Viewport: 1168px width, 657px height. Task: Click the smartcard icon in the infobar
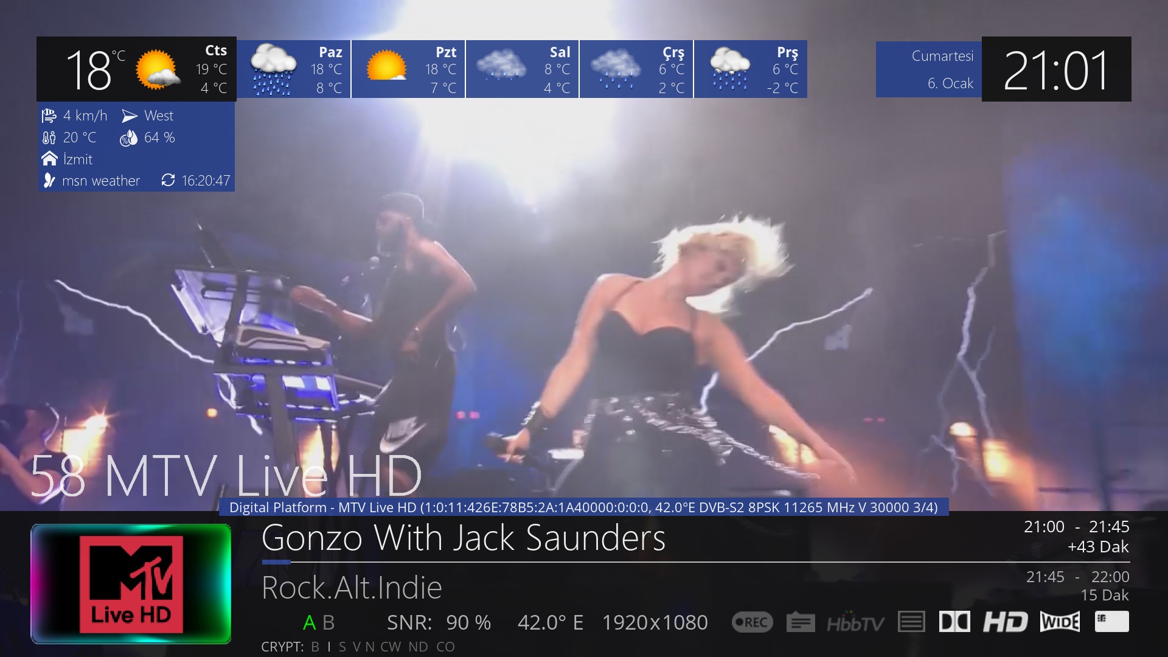pyautogui.click(x=1111, y=622)
